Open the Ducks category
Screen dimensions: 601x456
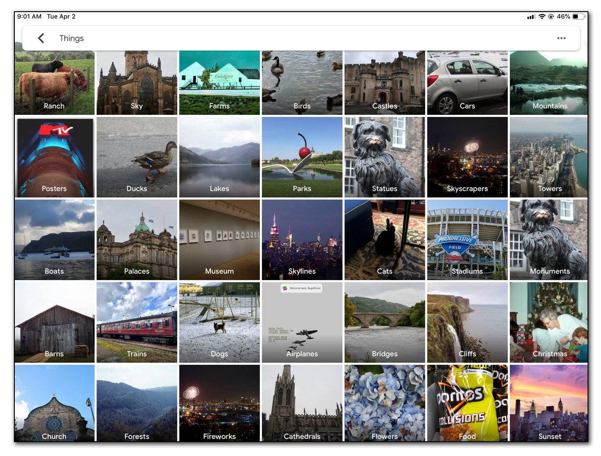(x=137, y=157)
